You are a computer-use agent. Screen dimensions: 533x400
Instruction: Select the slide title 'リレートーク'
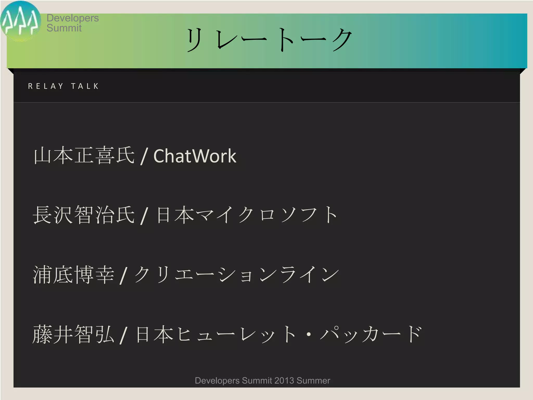pos(269,40)
